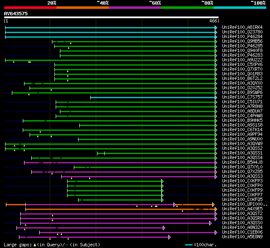Select the UniRef100_C0KFP9 entry
The height and width of the screenshot is (248, 270).
coord(242,190)
